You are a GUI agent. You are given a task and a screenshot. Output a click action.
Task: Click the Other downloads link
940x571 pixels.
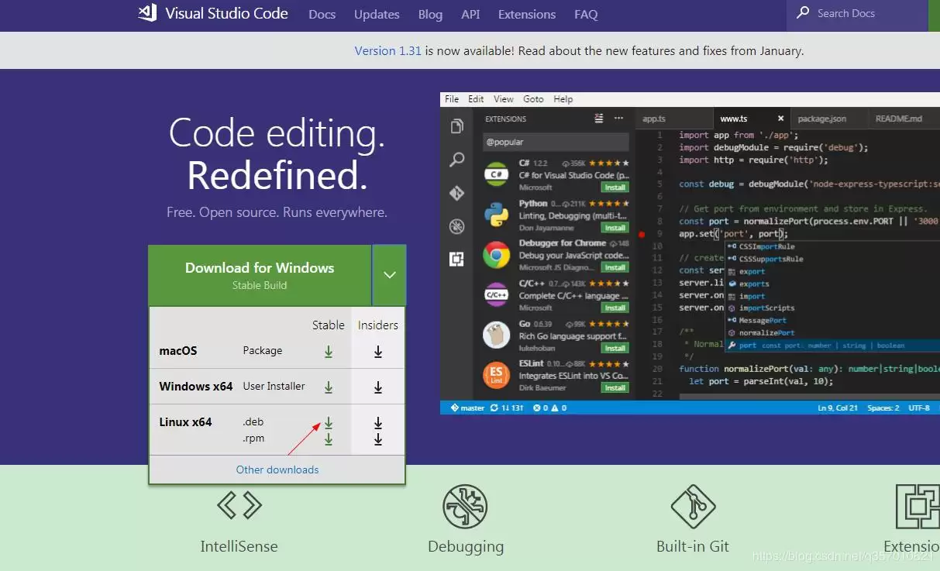point(277,470)
